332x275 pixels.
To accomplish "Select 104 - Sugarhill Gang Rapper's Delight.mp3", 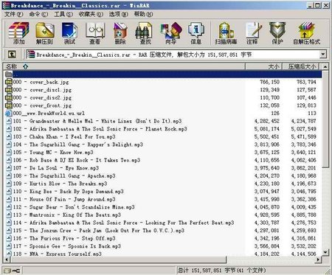I will pos(77,145).
